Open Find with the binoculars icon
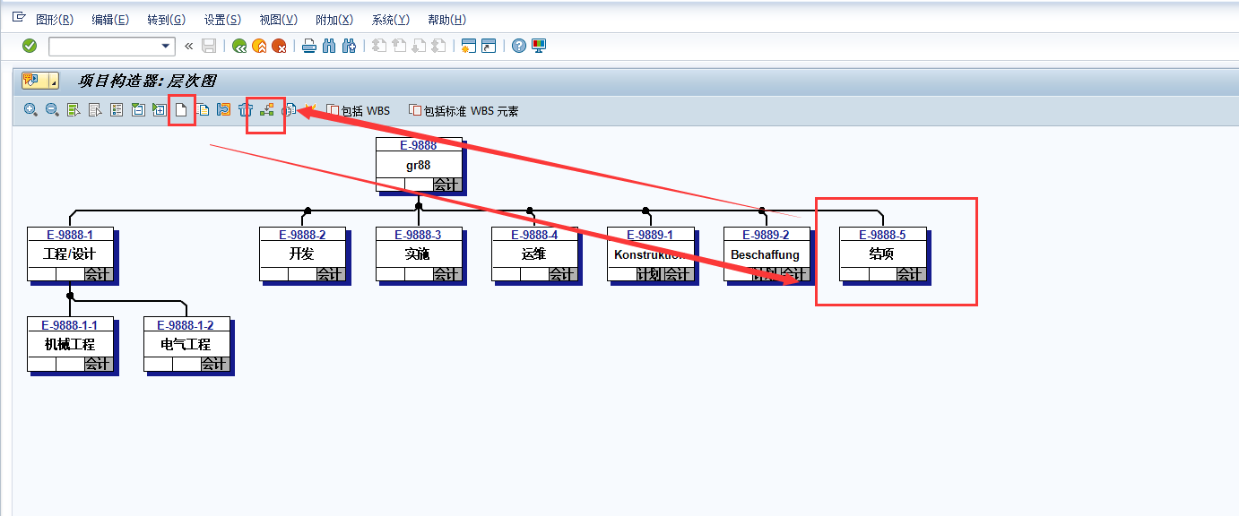This screenshot has height=516, width=1239. [329, 46]
